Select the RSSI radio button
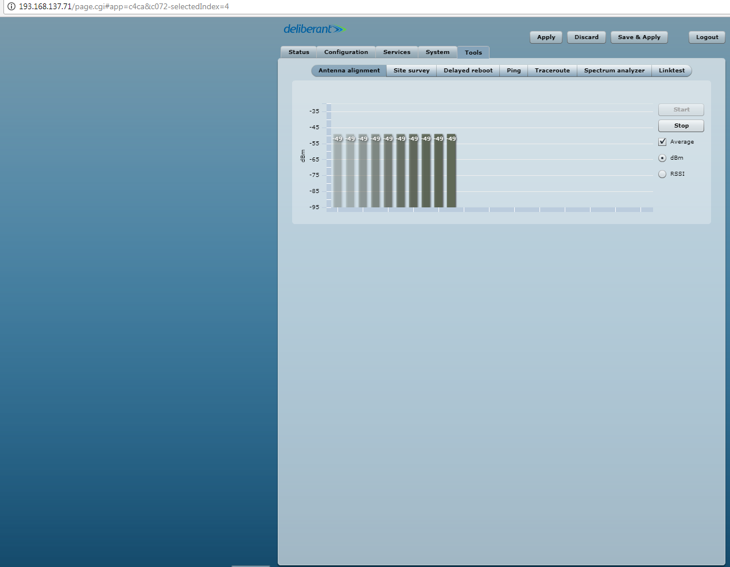Viewport: 730px width, 567px height. click(x=662, y=174)
